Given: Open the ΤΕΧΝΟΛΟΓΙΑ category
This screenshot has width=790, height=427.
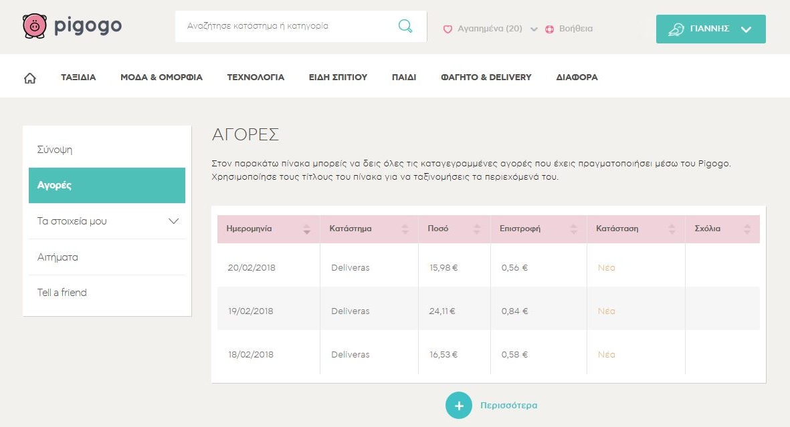Looking at the screenshot, I should pos(256,77).
